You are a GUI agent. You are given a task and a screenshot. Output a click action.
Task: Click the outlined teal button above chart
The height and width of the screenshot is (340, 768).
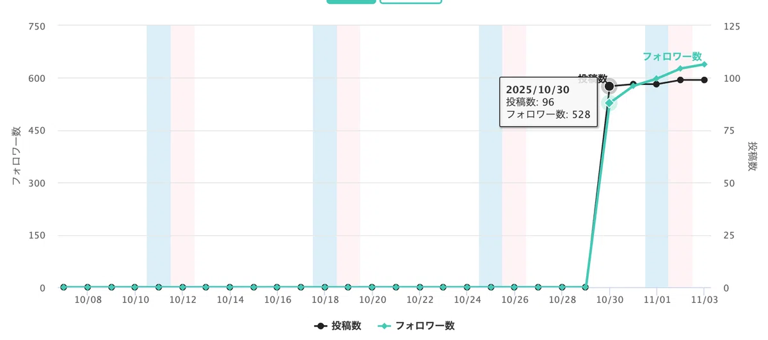tap(411, 2)
